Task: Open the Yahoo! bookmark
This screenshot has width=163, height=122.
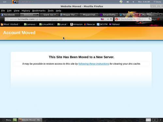Action: pos(114,24)
